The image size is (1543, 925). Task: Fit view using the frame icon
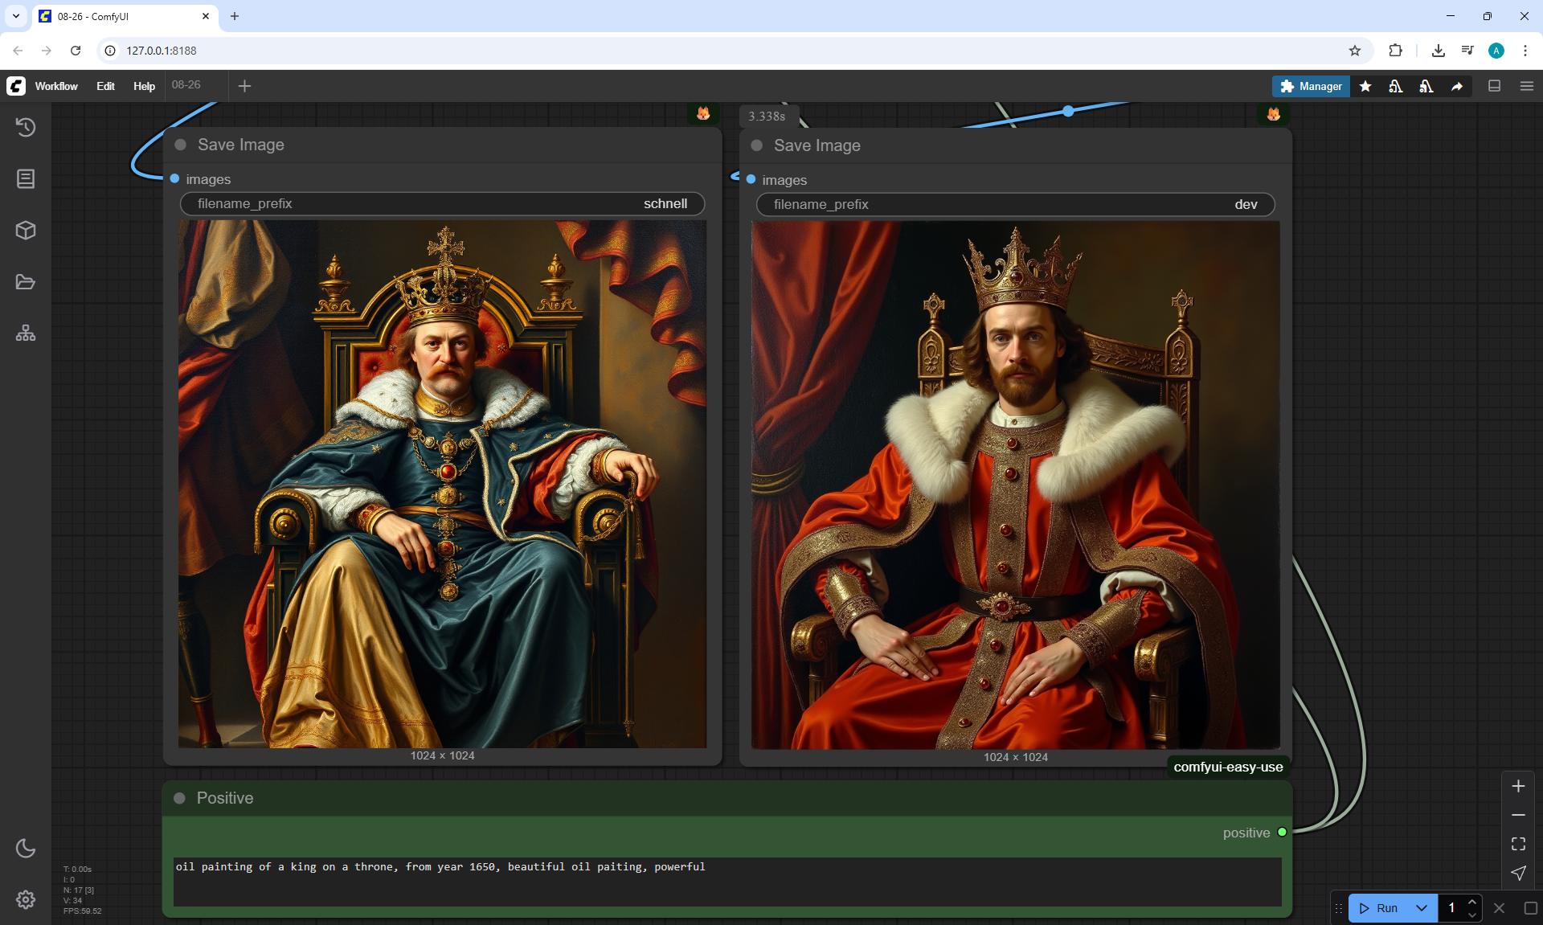1518,844
